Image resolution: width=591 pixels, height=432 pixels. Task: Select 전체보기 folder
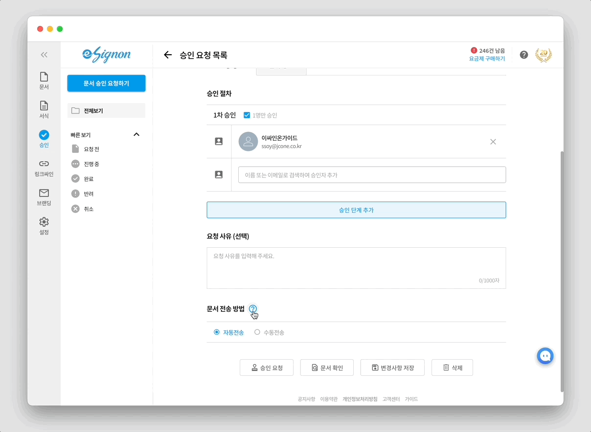click(106, 110)
